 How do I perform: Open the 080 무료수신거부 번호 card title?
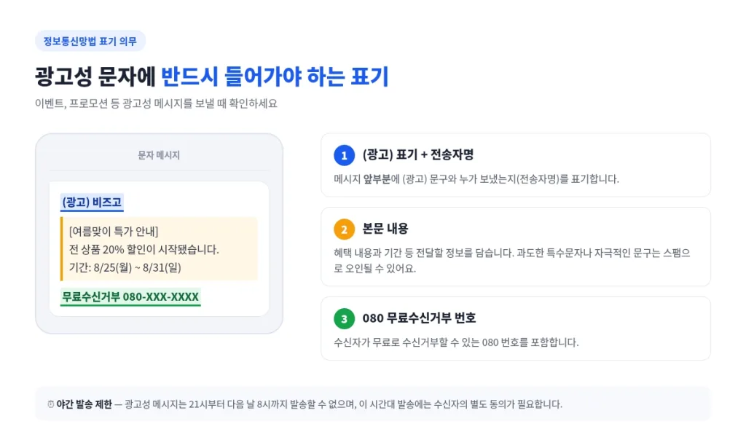pyautogui.click(x=419, y=318)
